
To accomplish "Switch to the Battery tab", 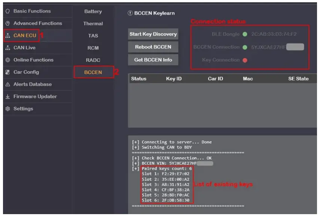I will point(92,12).
